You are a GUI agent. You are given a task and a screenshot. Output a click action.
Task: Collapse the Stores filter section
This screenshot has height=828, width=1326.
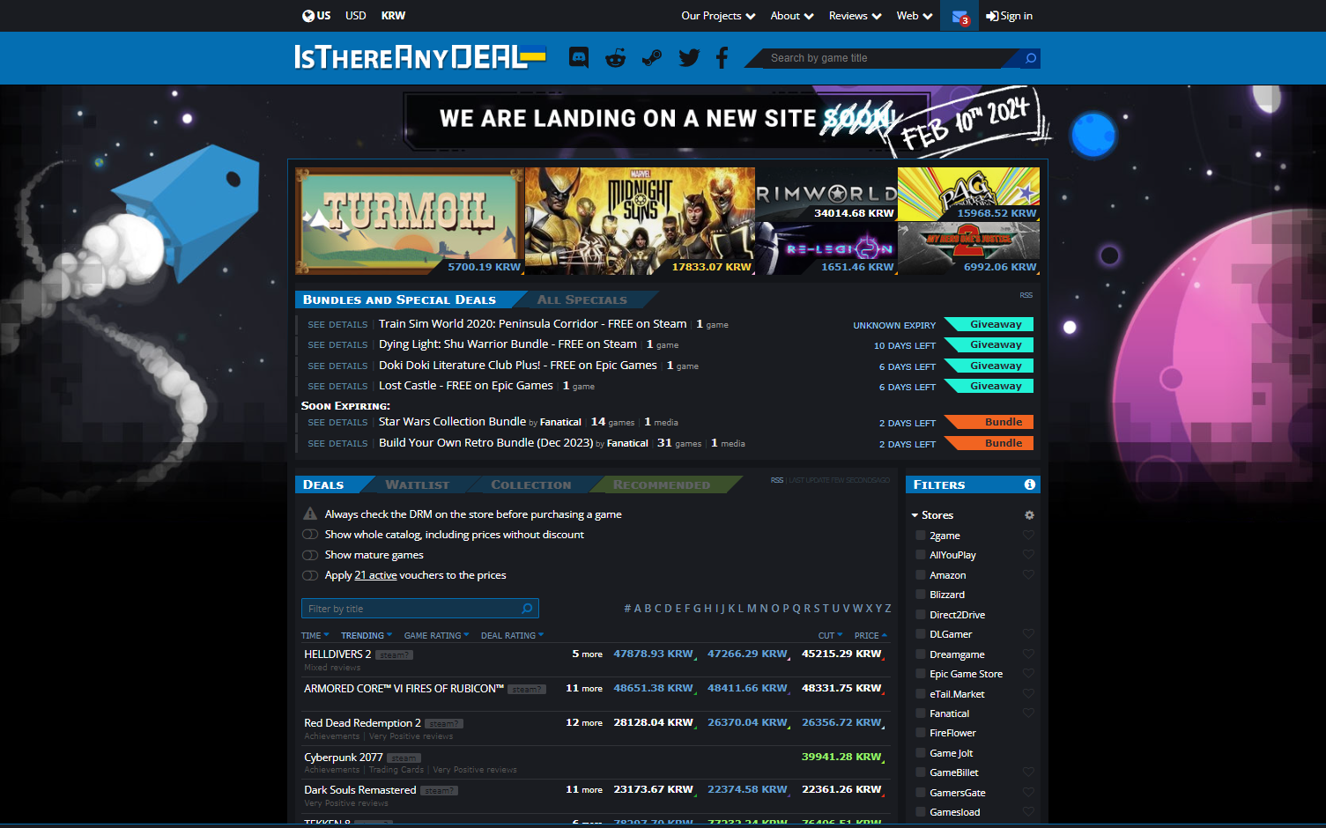pyautogui.click(x=932, y=515)
